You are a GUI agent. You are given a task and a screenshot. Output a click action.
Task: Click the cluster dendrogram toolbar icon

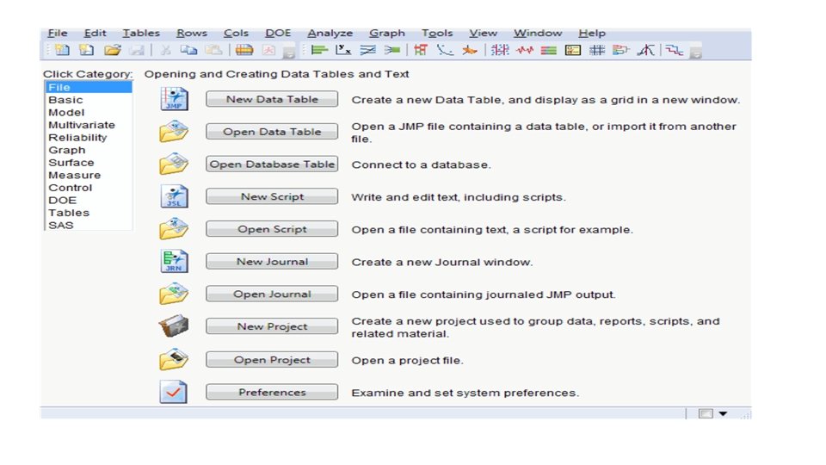pyautogui.click(x=621, y=50)
